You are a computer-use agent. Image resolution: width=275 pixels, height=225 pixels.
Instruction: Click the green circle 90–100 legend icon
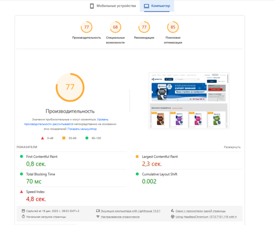(87, 138)
